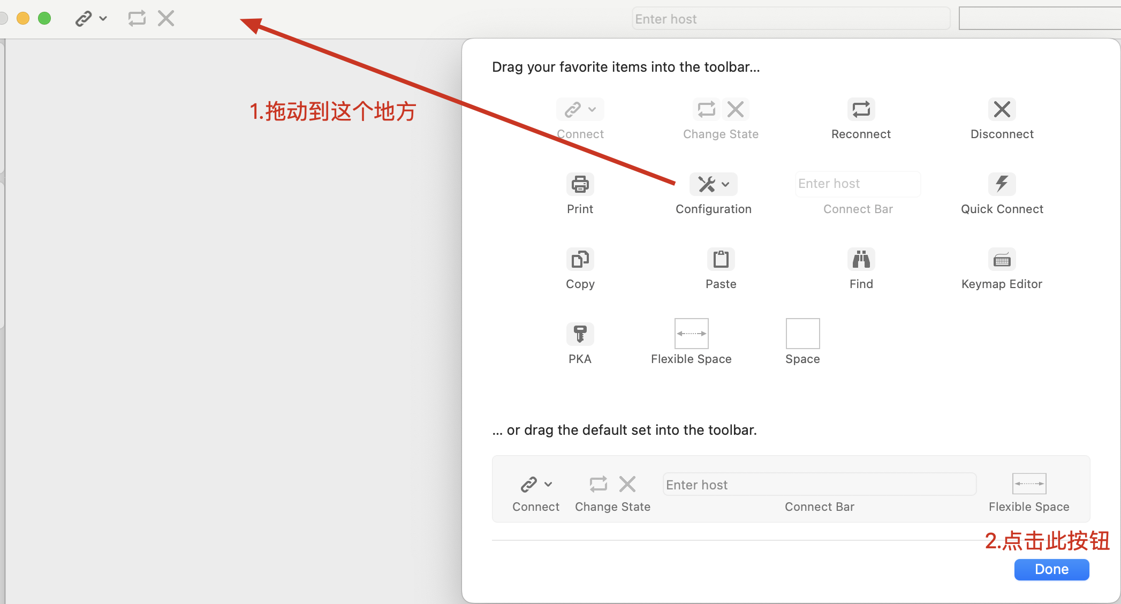Click the Reconnect icon in the palette
This screenshot has height=604, width=1121.
(861, 110)
